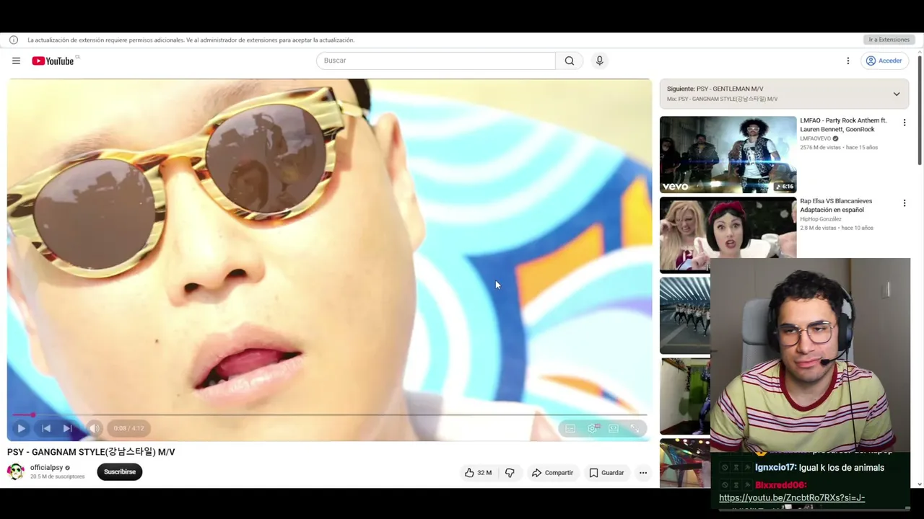Seek on the video progress bar

pyautogui.click(x=329, y=414)
